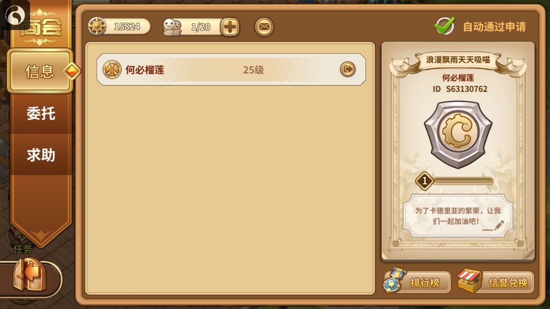Tap the guild member emblem icon
This screenshot has width=550, height=309.
click(112, 69)
